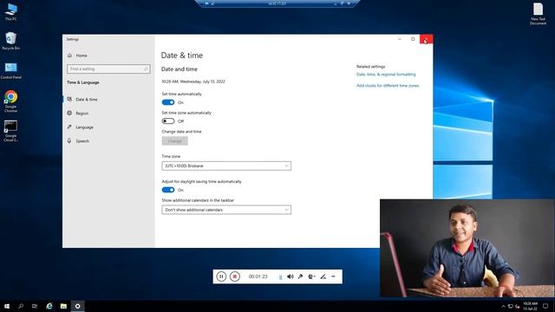Open Recycle Bin desktop icon
The image size is (555, 312).
tap(11, 41)
